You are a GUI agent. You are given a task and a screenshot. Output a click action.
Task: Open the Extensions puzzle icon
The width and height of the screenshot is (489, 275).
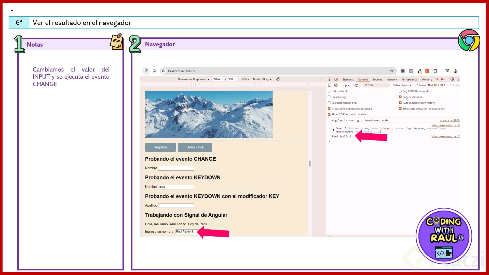click(435, 71)
